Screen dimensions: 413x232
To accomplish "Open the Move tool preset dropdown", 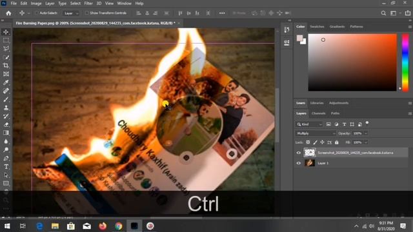I will tap(28, 13).
